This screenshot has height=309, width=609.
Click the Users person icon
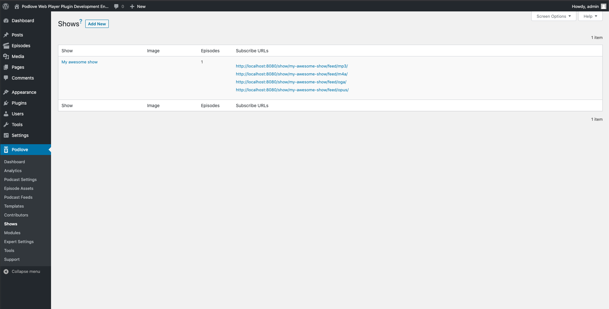tap(6, 114)
